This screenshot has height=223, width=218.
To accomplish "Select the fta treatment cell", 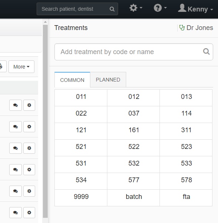I will point(186,198).
